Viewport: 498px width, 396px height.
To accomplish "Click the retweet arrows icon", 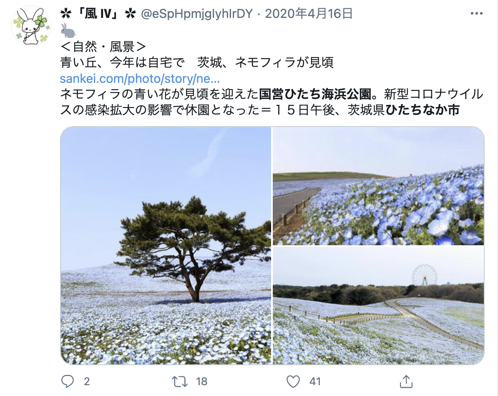I will 180,381.
